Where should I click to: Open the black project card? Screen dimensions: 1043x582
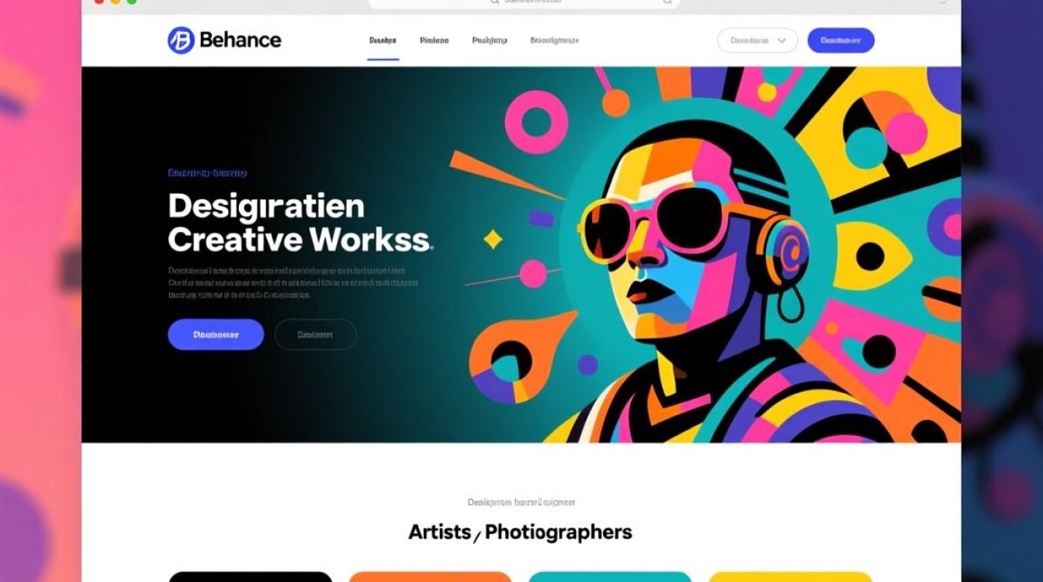click(x=250, y=577)
